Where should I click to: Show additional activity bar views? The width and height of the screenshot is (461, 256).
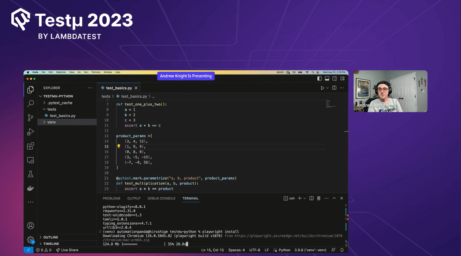[x=30, y=202]
